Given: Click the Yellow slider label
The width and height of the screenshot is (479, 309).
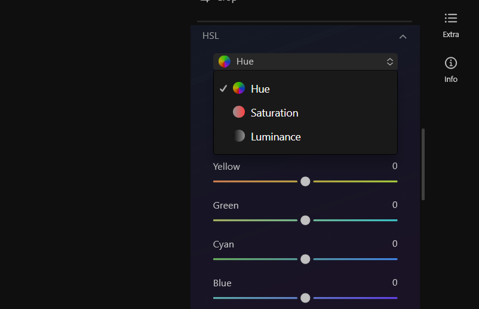Looking at the screenshot, I should pyautogui.click(x=226, y=167).
